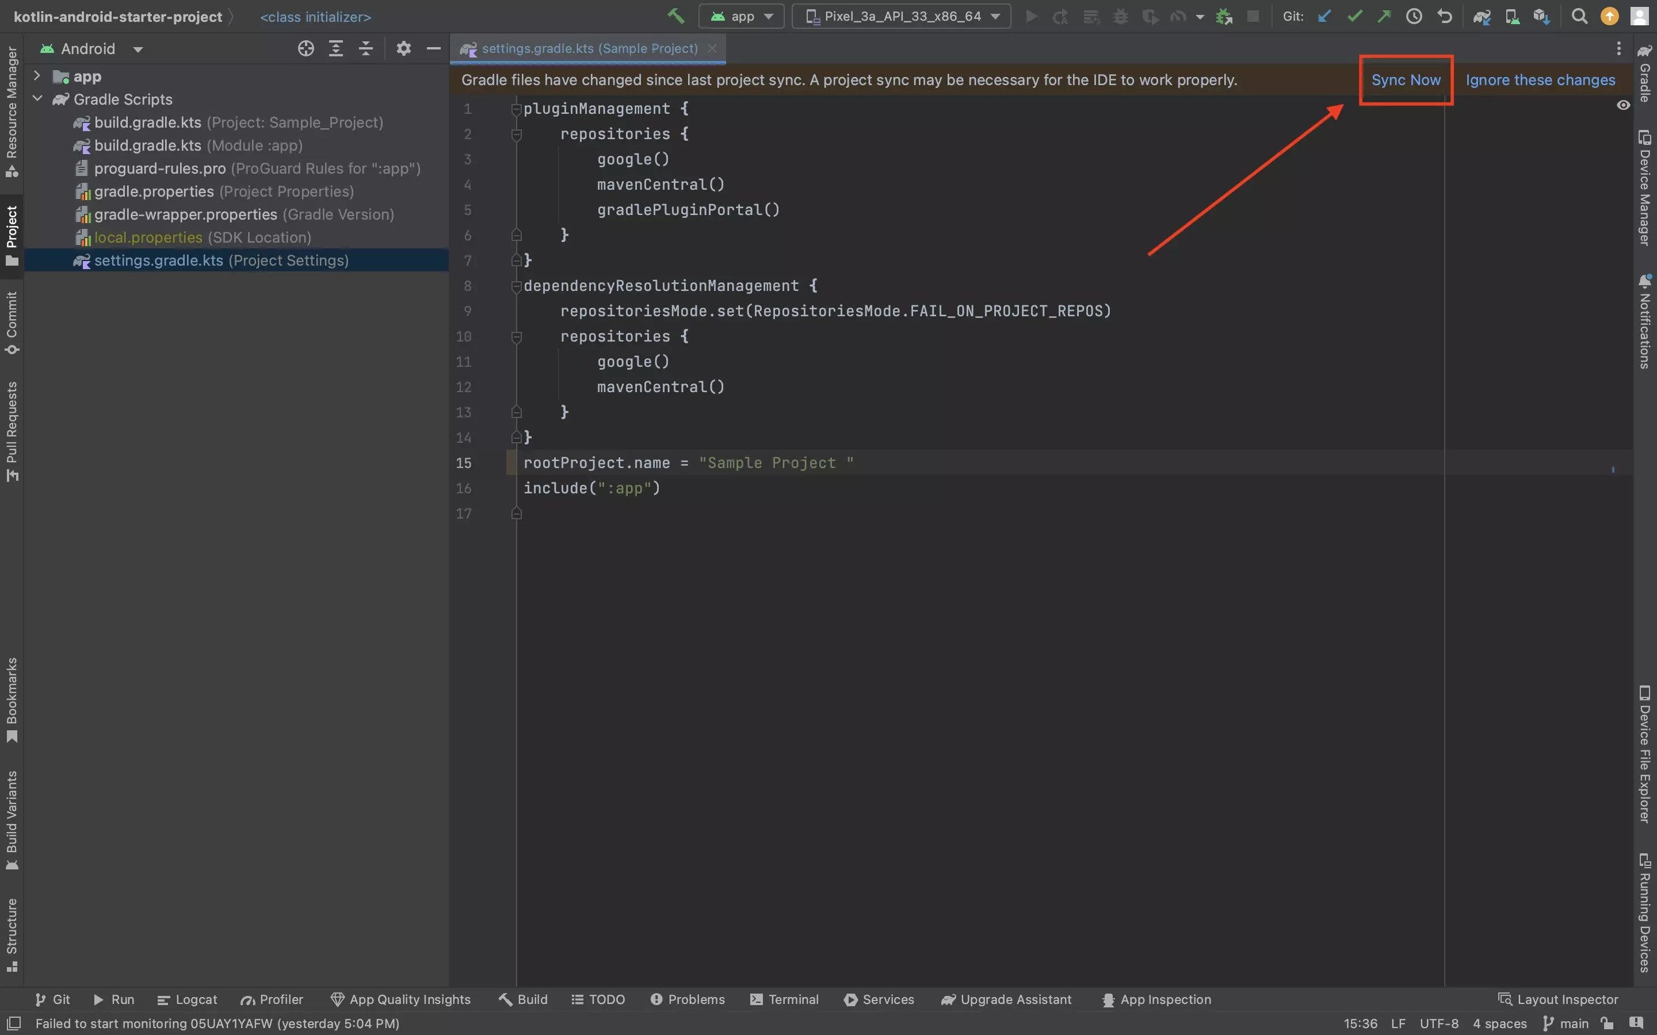Click Sync Now in the notification bar
Image resolution: width=1657 pixels, height=1035 pixels.
(x=1406, y=80)
